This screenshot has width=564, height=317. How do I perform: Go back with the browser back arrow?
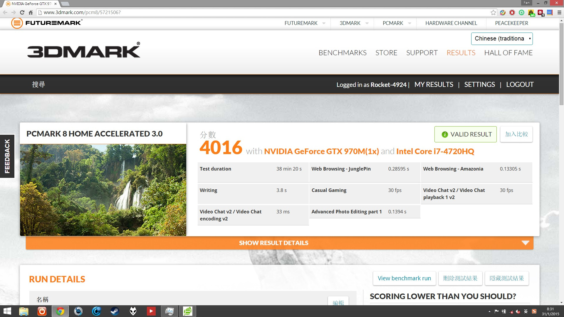click(5, 12)
